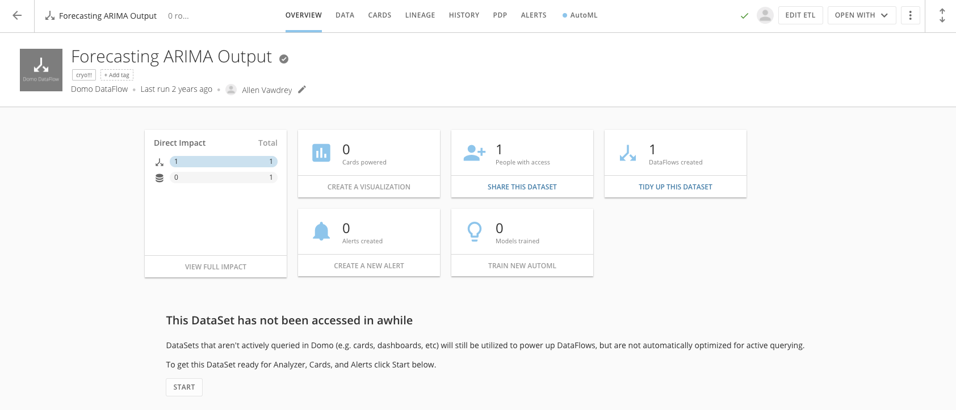Click the Direct Impact heading

click(x=179, y=143)
